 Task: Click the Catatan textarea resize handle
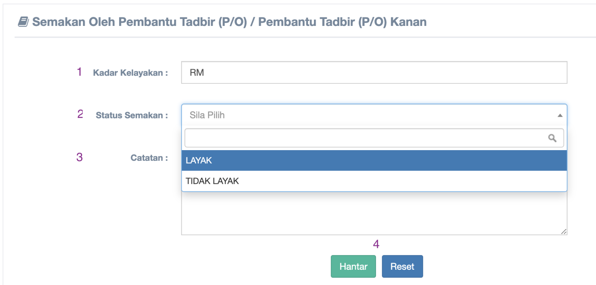[564, 231]
